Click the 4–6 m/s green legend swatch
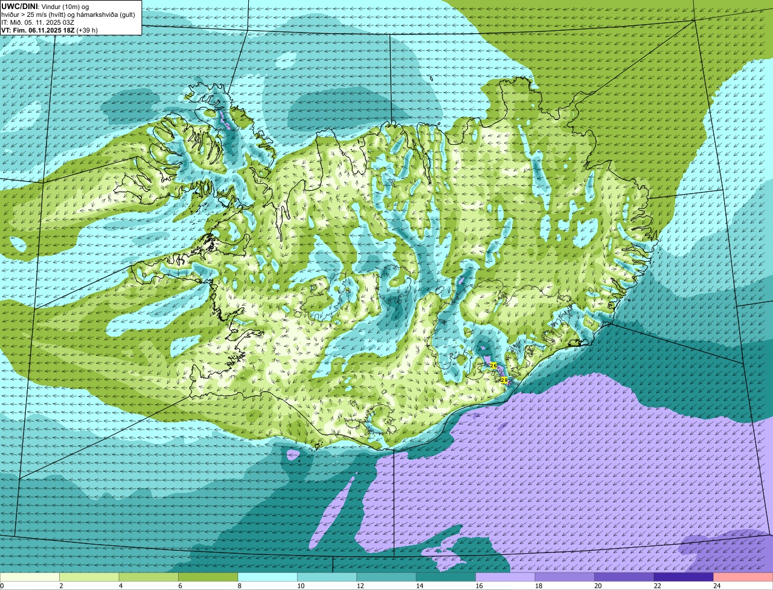 coord(149,577)
